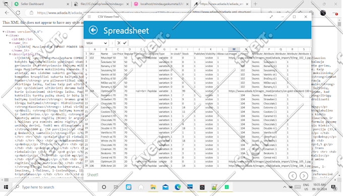The width and height of the screenshot is (343, 196).
Task: Select the Sheet1 sheet tab
Action: 92,175
